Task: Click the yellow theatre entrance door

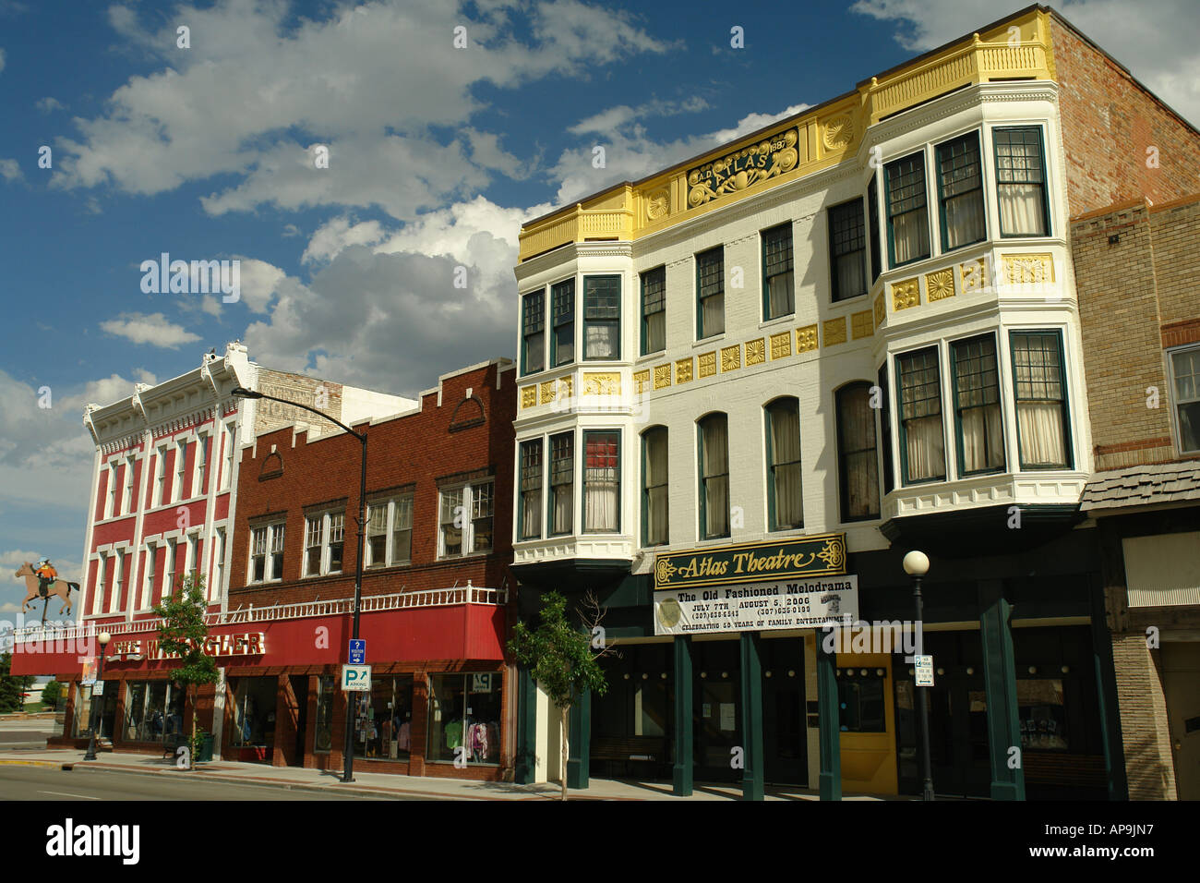Action: (866, 726)
